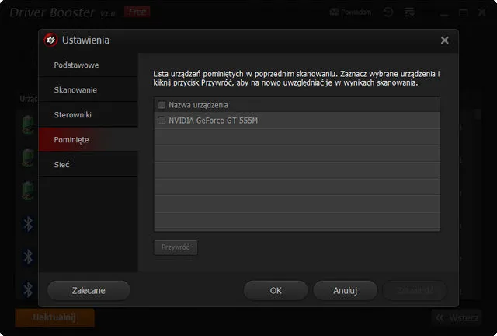Image resolution: width=497 pixels, height=336 pixels.
Task: Check the NVIDIA GeForce GT 555M checkbox
Action: (x=162, y=121)
